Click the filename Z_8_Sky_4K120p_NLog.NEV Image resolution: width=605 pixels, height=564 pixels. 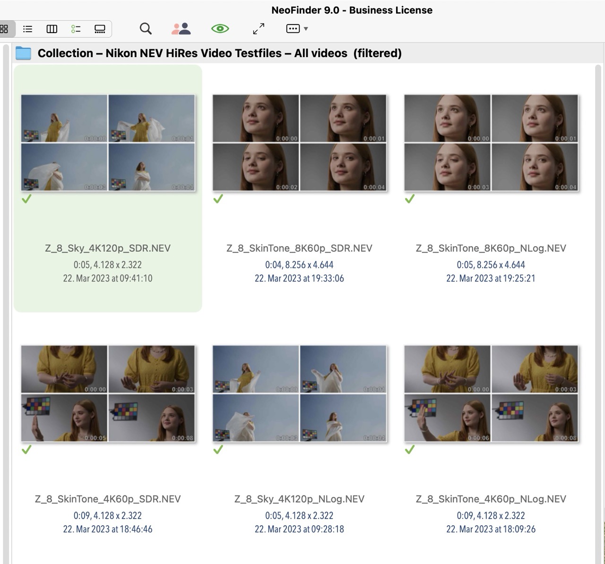point(299,498)
